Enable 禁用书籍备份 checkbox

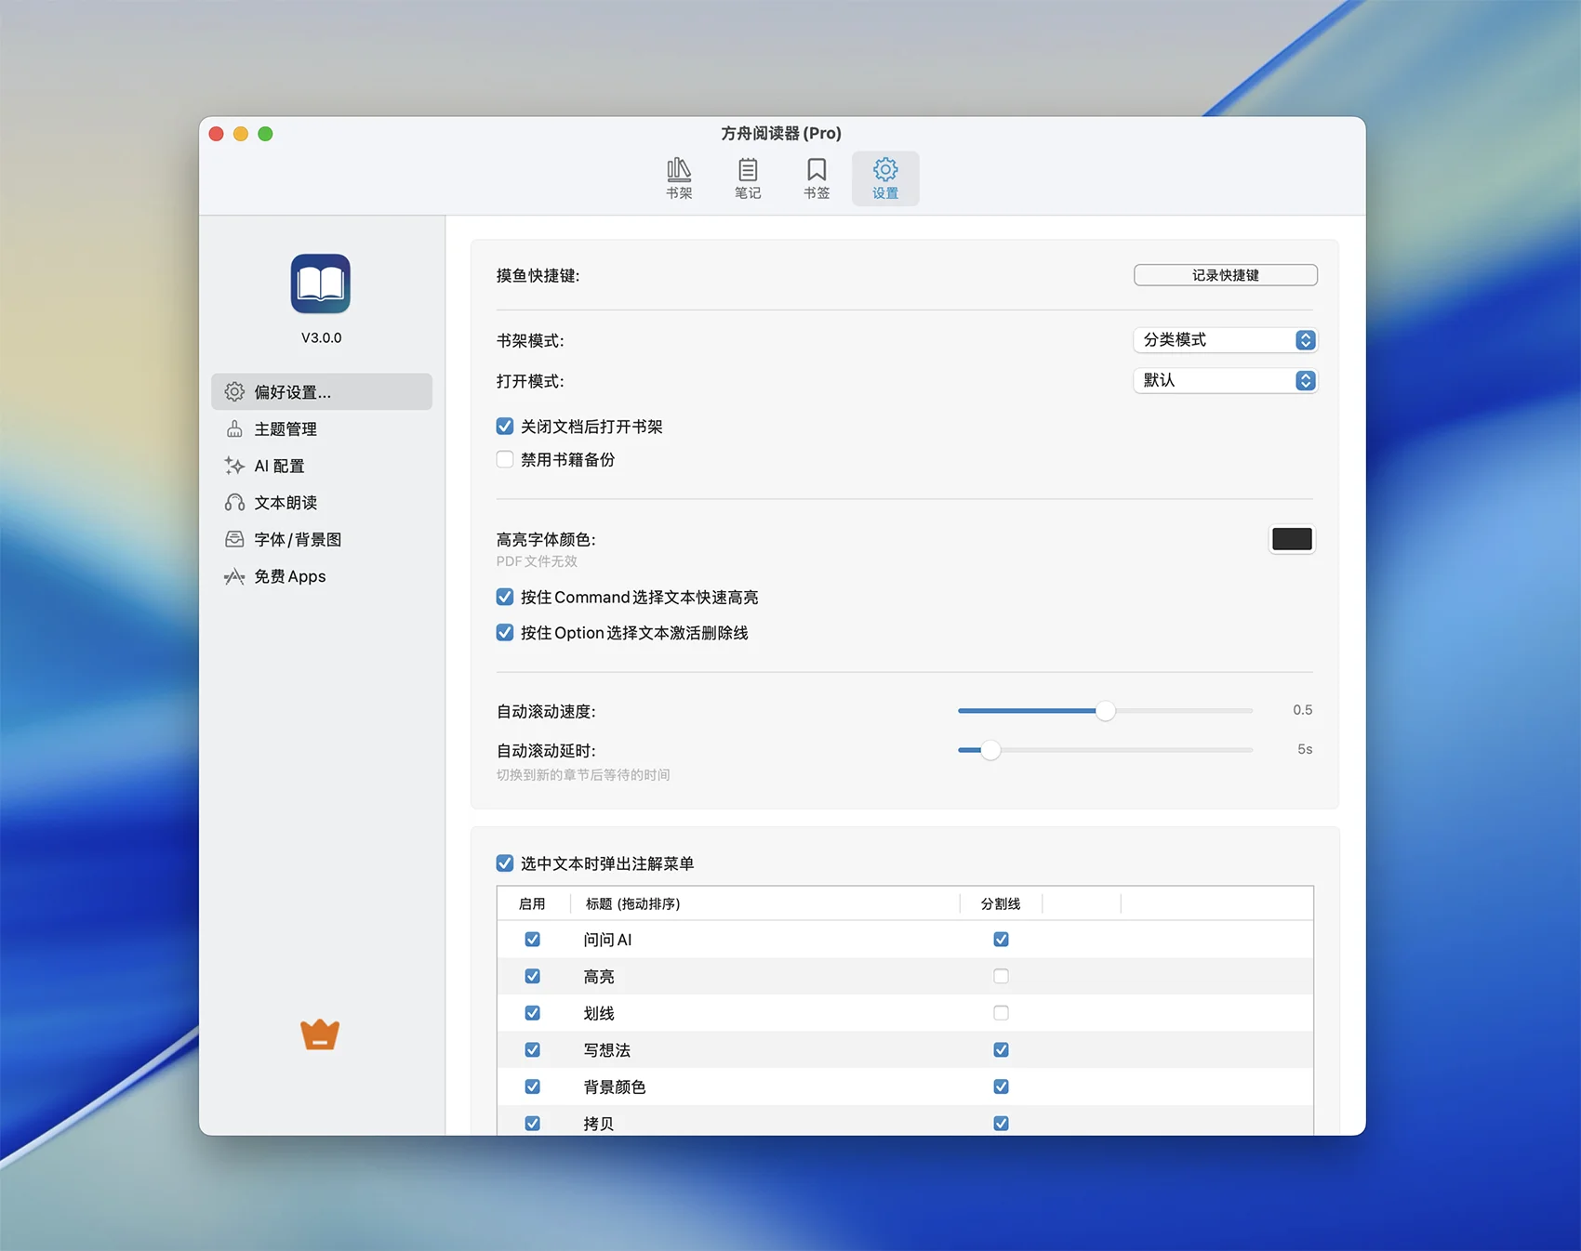tap(505, 460)
